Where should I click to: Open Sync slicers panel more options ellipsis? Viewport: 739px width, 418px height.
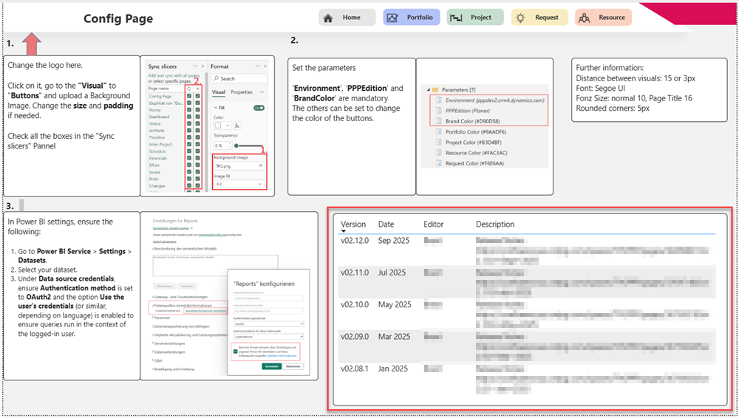(x=195, y=66)
